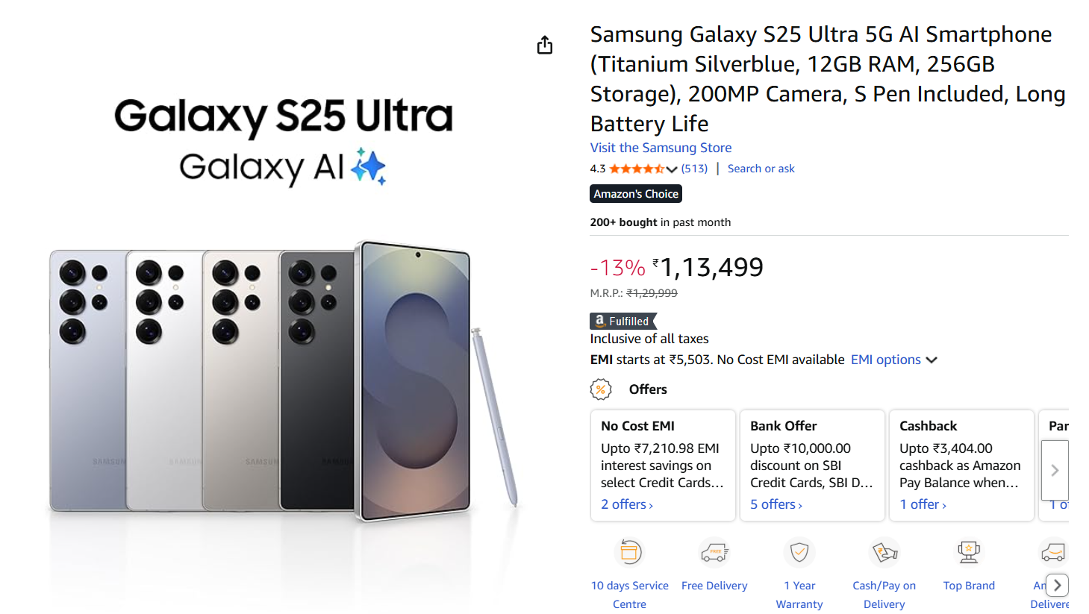
Task: Click the Offers percent badge icon
Action: tap(601, 389)
